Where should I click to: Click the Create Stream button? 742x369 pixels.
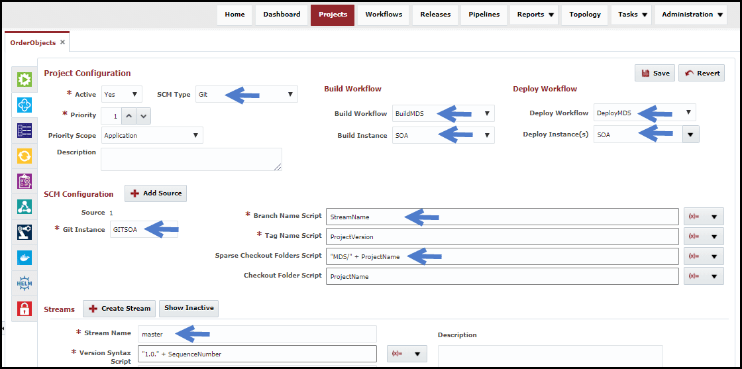coord(120,309)
